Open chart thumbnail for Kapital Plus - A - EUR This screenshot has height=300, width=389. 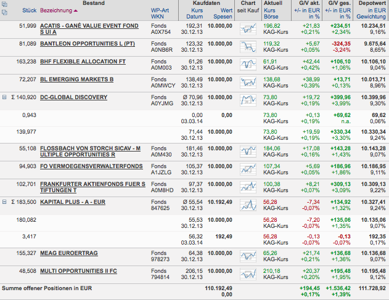[x=248, y=205]
